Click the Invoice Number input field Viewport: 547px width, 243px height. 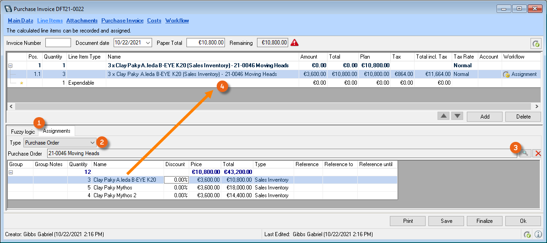[x=58, y=43]
